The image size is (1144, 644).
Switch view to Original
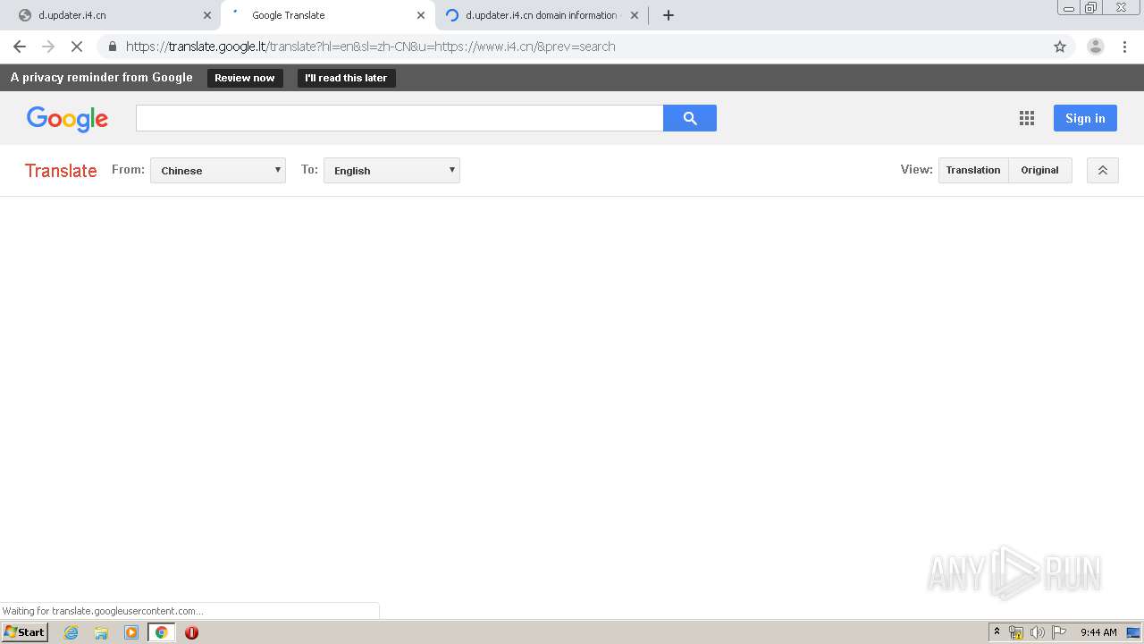pos(1039,170)
